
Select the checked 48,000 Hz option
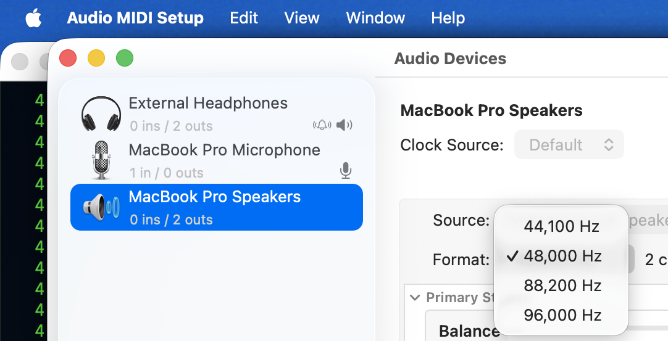(561, 256)
